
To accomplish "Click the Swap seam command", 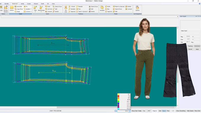I will pos(17,12).
